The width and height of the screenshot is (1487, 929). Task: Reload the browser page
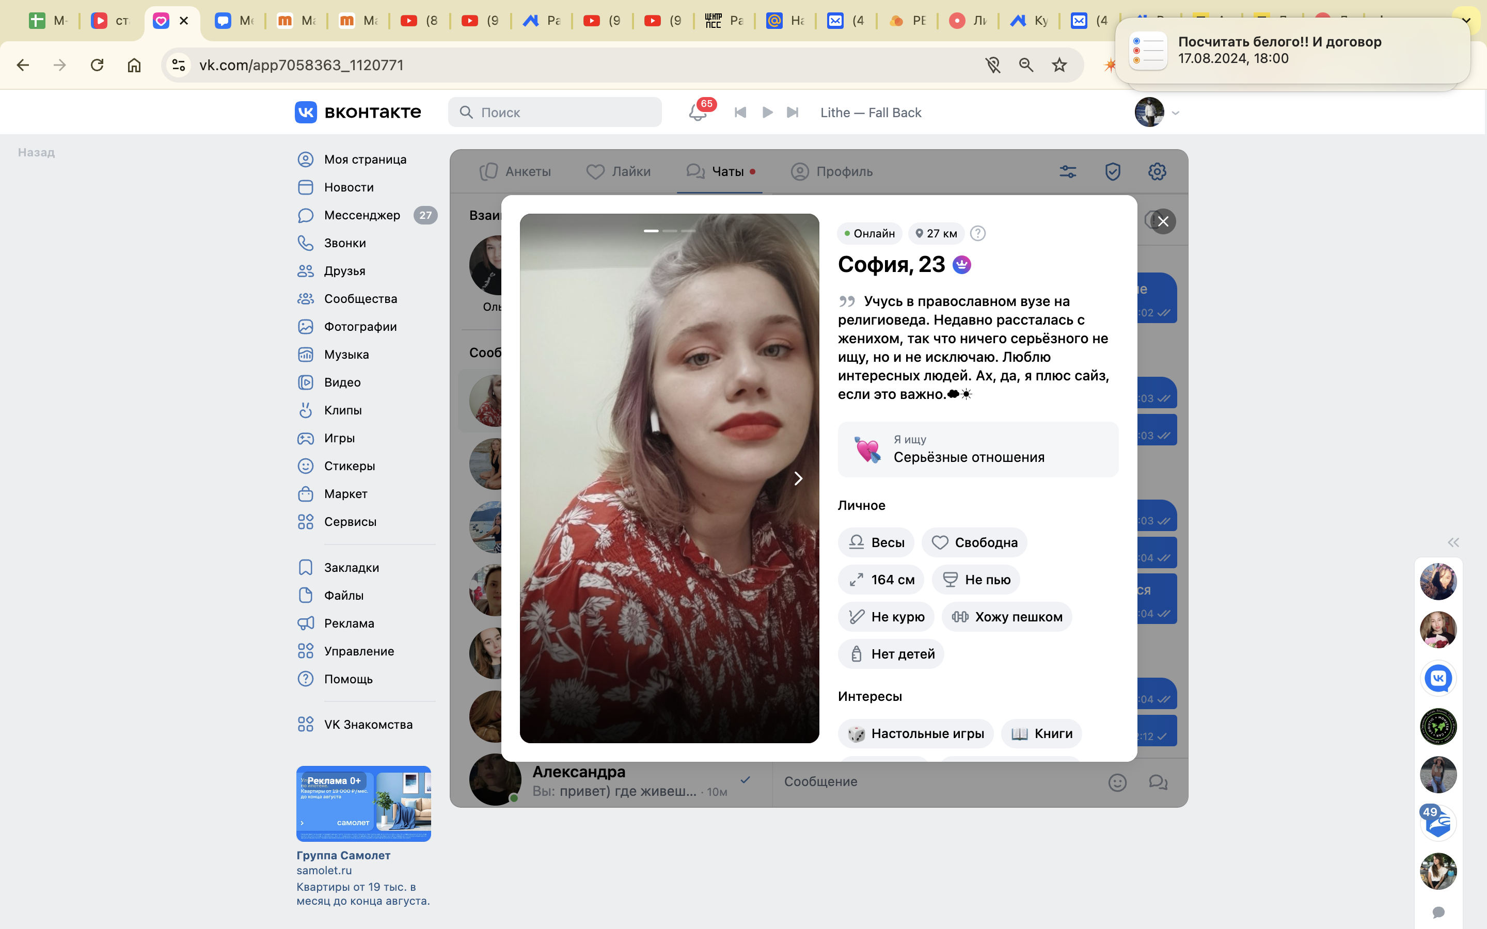(97, 65)
